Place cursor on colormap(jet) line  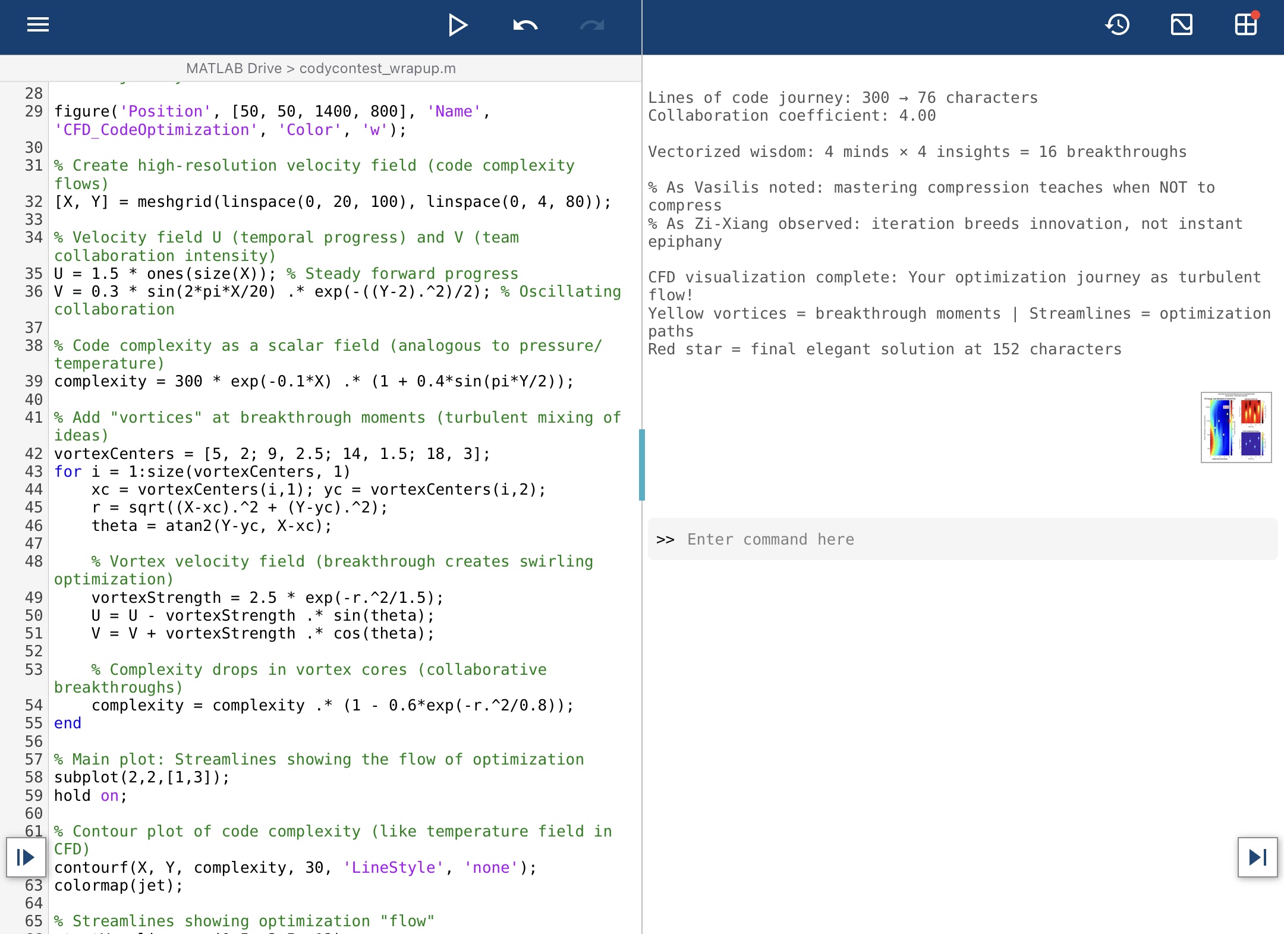point(119,885)
